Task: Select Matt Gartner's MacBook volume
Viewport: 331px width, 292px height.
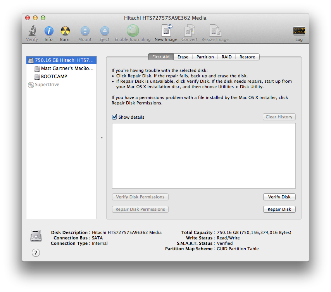Action: [61, 68]
